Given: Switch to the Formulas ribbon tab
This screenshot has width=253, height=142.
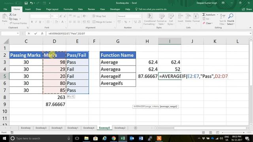Looking at the screenshot, I should 68,9.
